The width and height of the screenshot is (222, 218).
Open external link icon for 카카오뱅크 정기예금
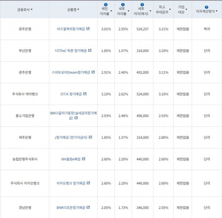pyautogui.click(x=88, y=183)
